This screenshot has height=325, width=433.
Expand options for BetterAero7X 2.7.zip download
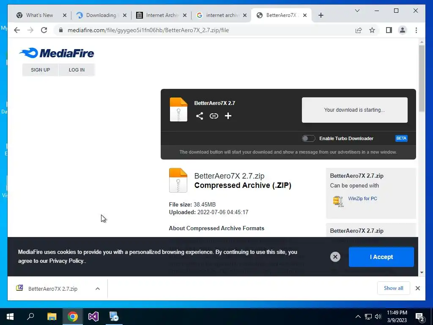tap(98, 289)
